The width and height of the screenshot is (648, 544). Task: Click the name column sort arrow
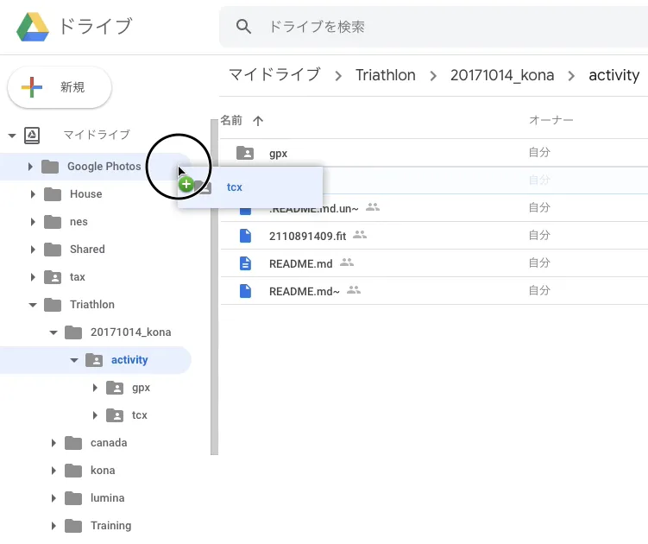point(257,121)
